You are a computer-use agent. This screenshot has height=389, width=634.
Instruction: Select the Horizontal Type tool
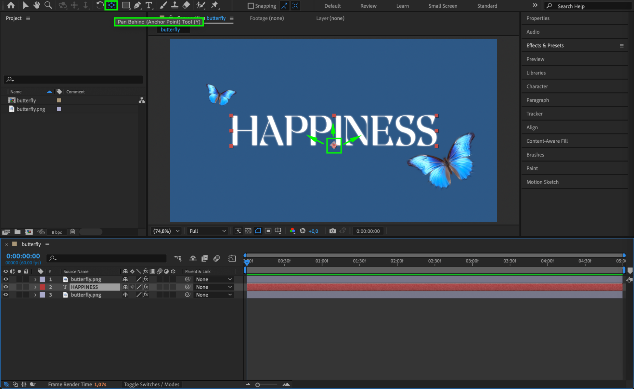click(x=148, y=5)
